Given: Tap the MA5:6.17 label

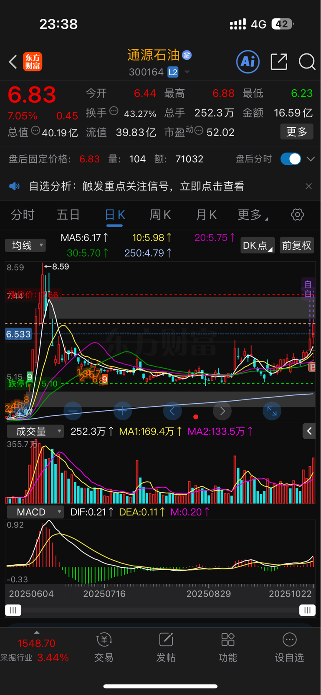Looking at the screenshot, I should 85,238.
